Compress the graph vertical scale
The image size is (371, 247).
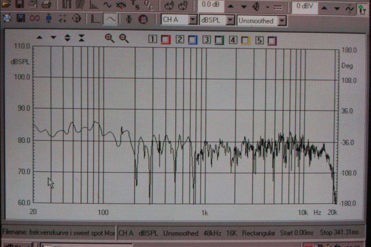pyautogui.click(x=82, y=38)
